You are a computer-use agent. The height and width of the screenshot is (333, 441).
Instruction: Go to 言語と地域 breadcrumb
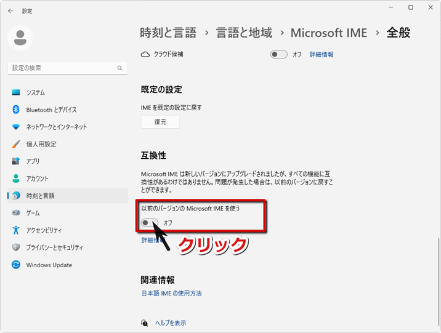pyautogui.click(x=244, y=33)
